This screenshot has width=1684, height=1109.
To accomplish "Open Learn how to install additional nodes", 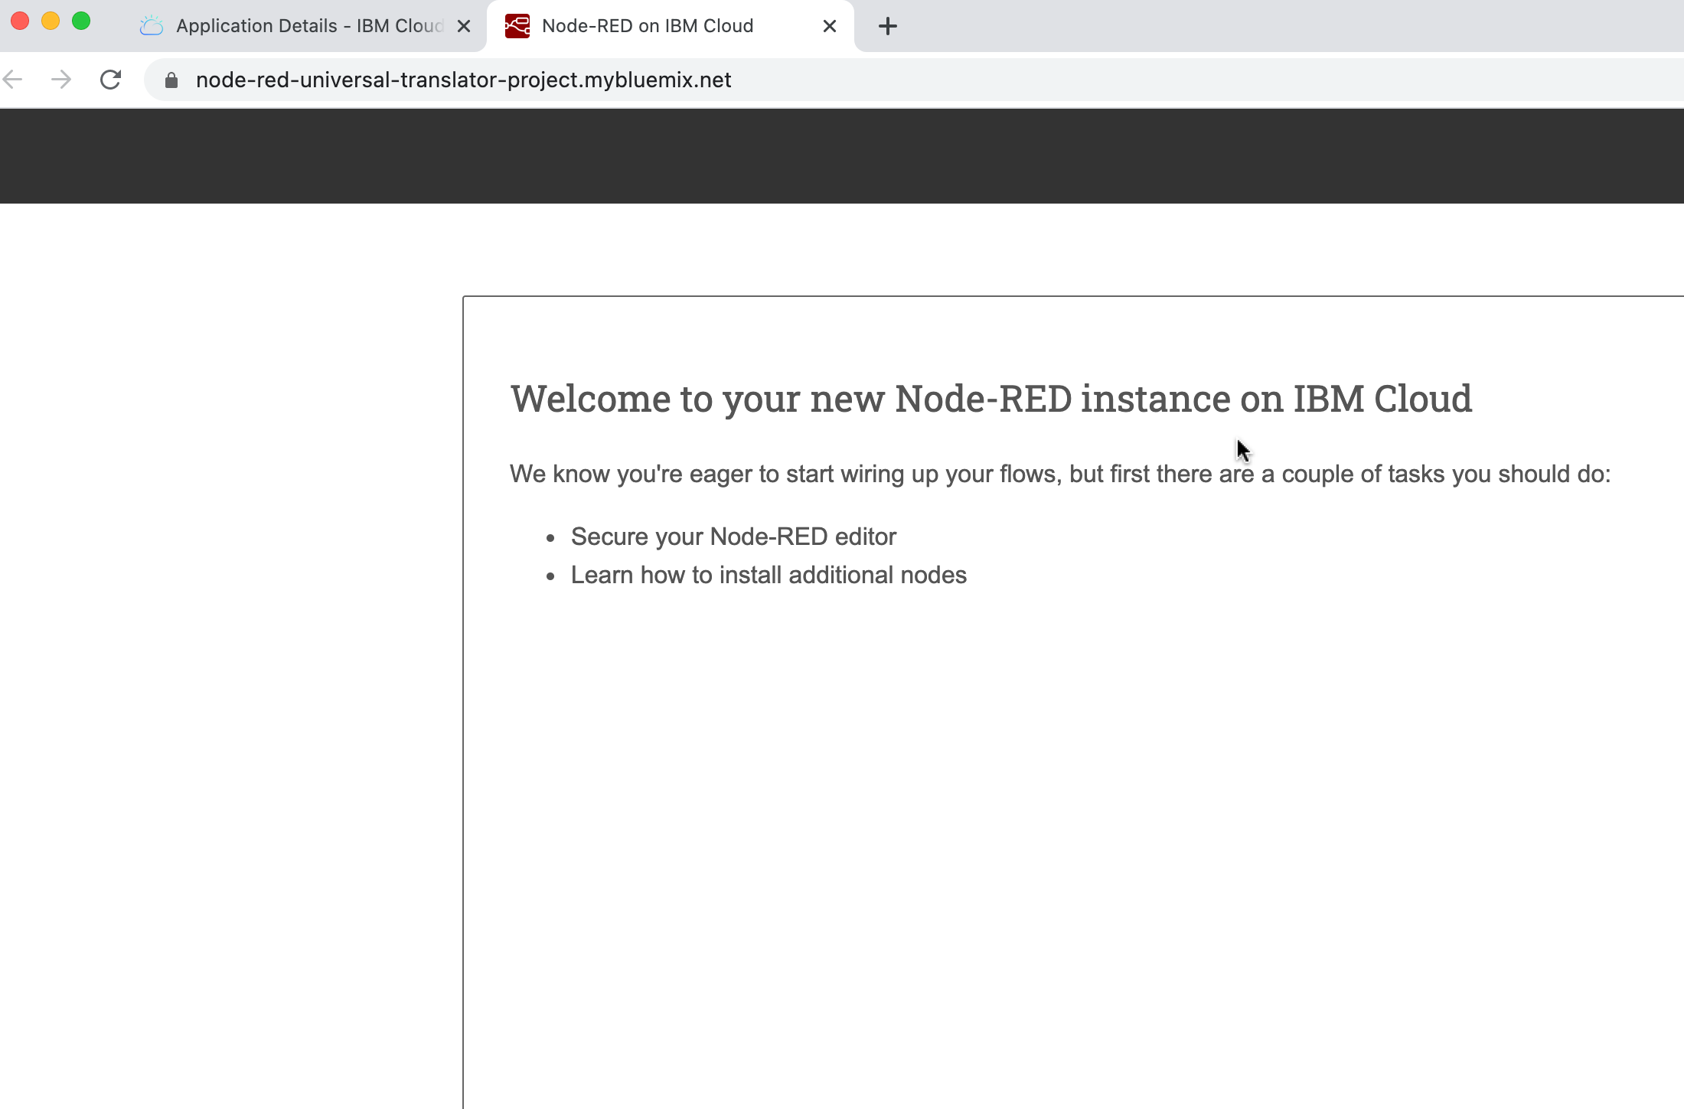I will tap(769, 575).
